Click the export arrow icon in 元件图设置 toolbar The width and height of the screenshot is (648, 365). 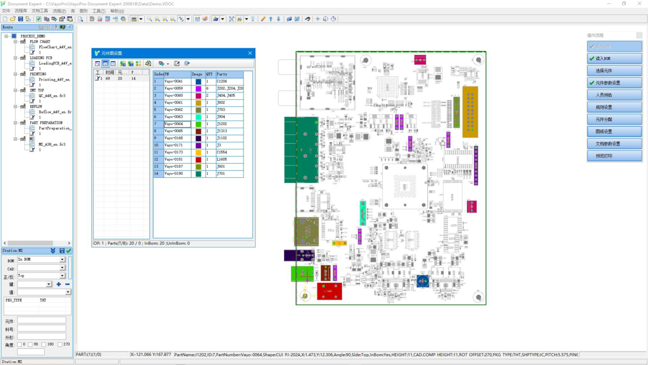pos(160,64)
